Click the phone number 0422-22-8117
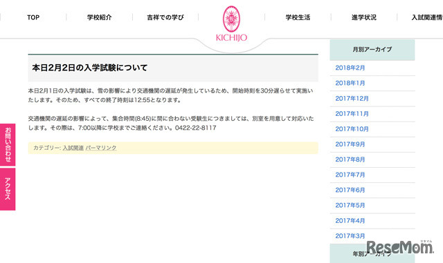 (195, 128)
